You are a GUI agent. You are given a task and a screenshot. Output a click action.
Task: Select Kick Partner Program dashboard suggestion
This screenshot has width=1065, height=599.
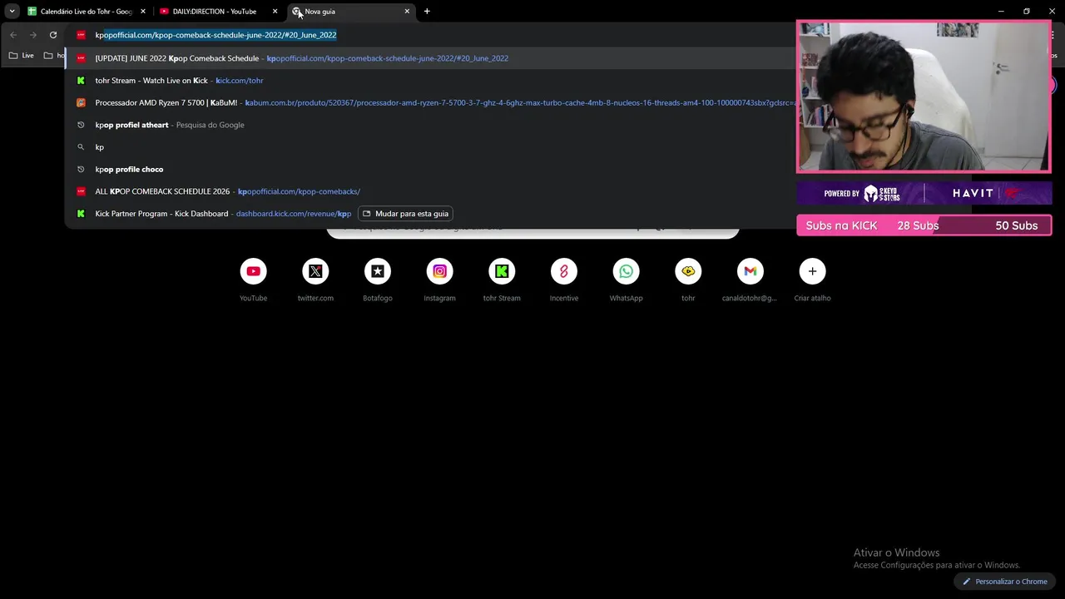pos(430,214)
